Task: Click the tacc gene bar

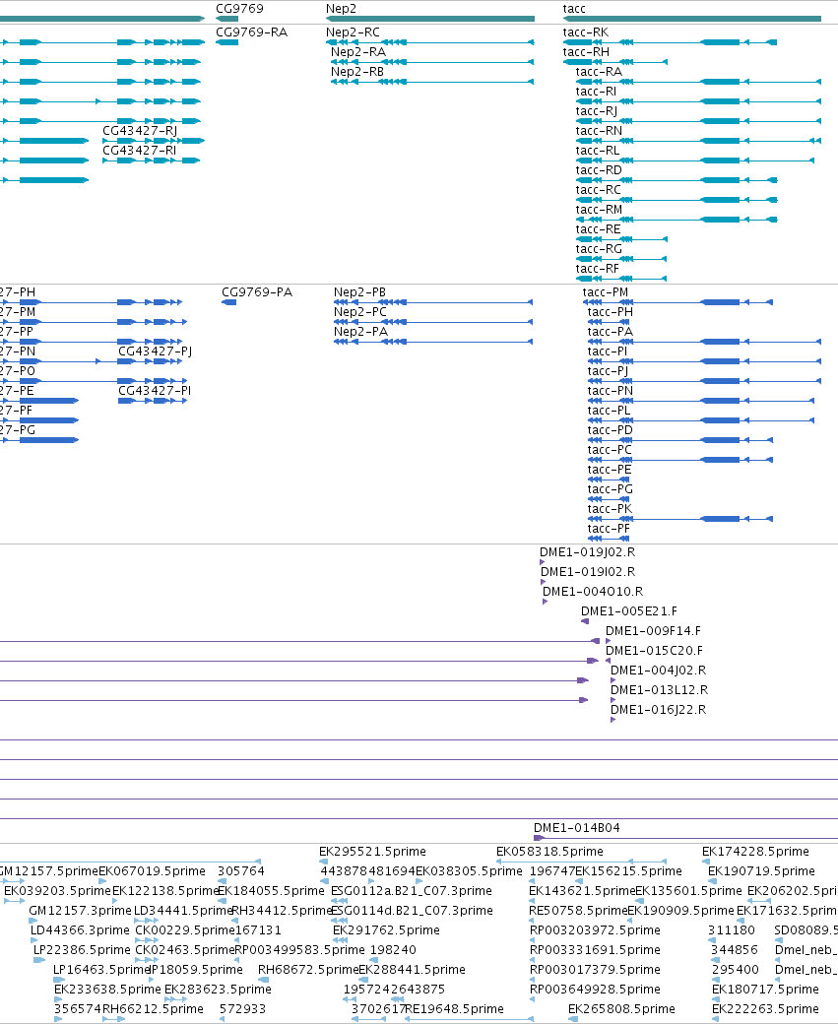Action: click(691, 19)
